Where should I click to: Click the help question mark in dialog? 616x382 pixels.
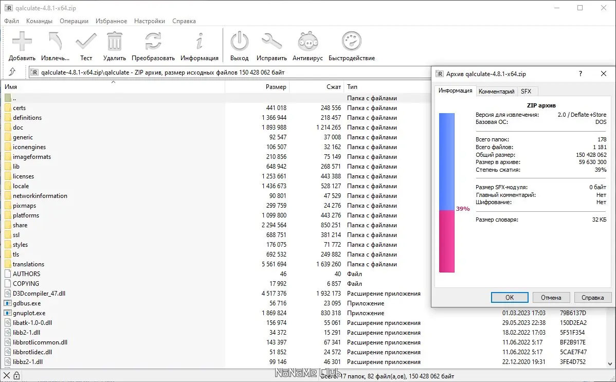[580, 74]
